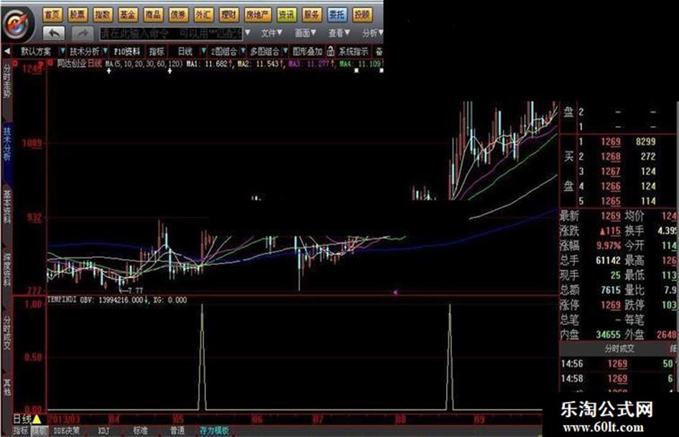Open the 商品 commodities toolbar button
This screenshot has width=679, height=437.
(x=153, y=15)
